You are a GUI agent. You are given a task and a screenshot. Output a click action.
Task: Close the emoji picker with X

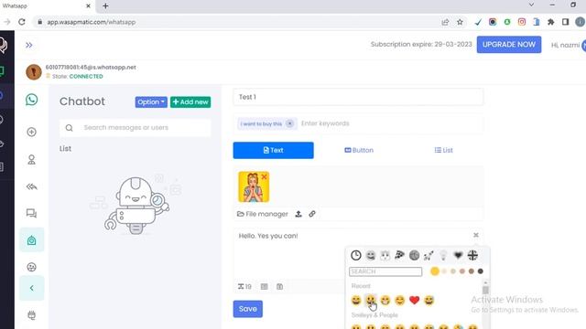pos(476,235)
